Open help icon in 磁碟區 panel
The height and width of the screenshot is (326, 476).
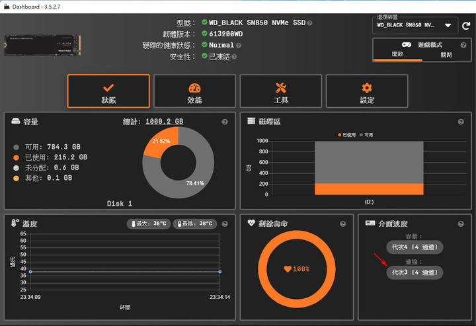pyautogui.click(x=461, y=122)
